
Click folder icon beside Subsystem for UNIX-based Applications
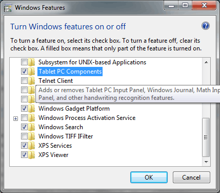32,62
